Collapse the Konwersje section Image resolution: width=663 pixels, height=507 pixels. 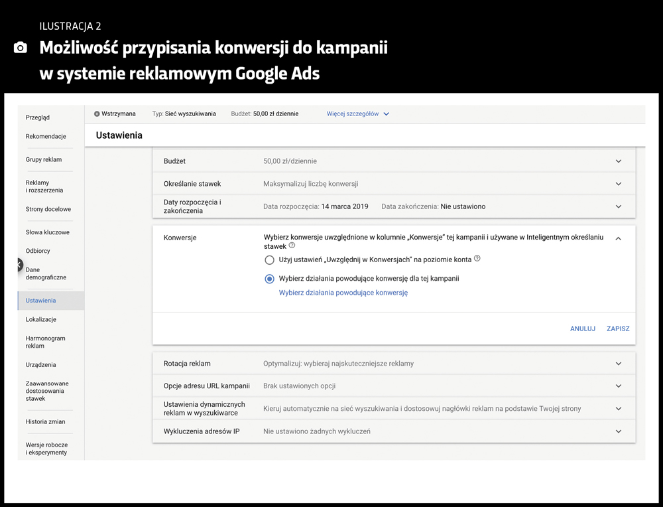618,238
